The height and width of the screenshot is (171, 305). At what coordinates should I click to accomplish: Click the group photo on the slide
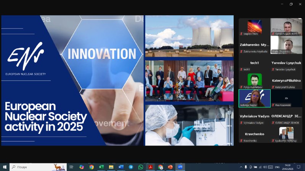[x=189, y=81]
